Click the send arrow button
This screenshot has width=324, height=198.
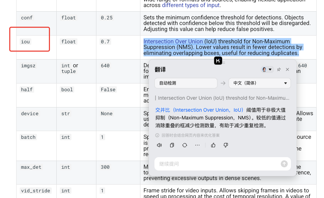pyautogui.click(x=284, y=164)
